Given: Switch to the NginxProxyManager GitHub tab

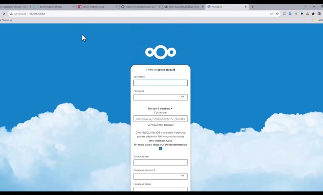Looking at the screenshot, I should [x=140, y=7].
